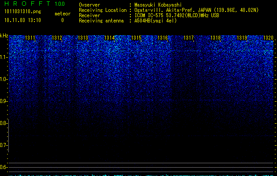Click the date stamp 10.11.03 13:10
This screenshot has height=176, width=277.
pos(22,20)
